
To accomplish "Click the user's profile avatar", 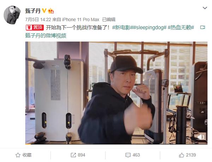I will [x=12, y=15].
